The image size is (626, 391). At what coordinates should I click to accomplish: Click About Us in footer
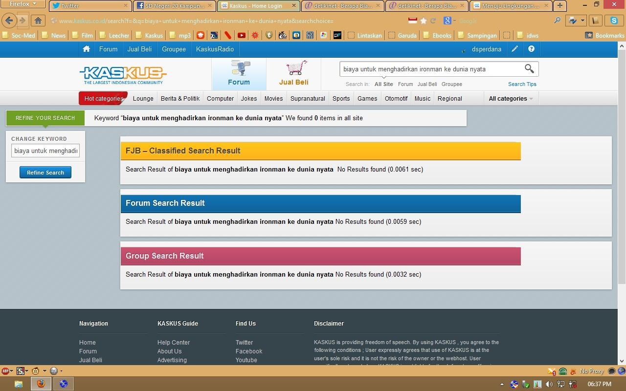(x=169, y=351)
